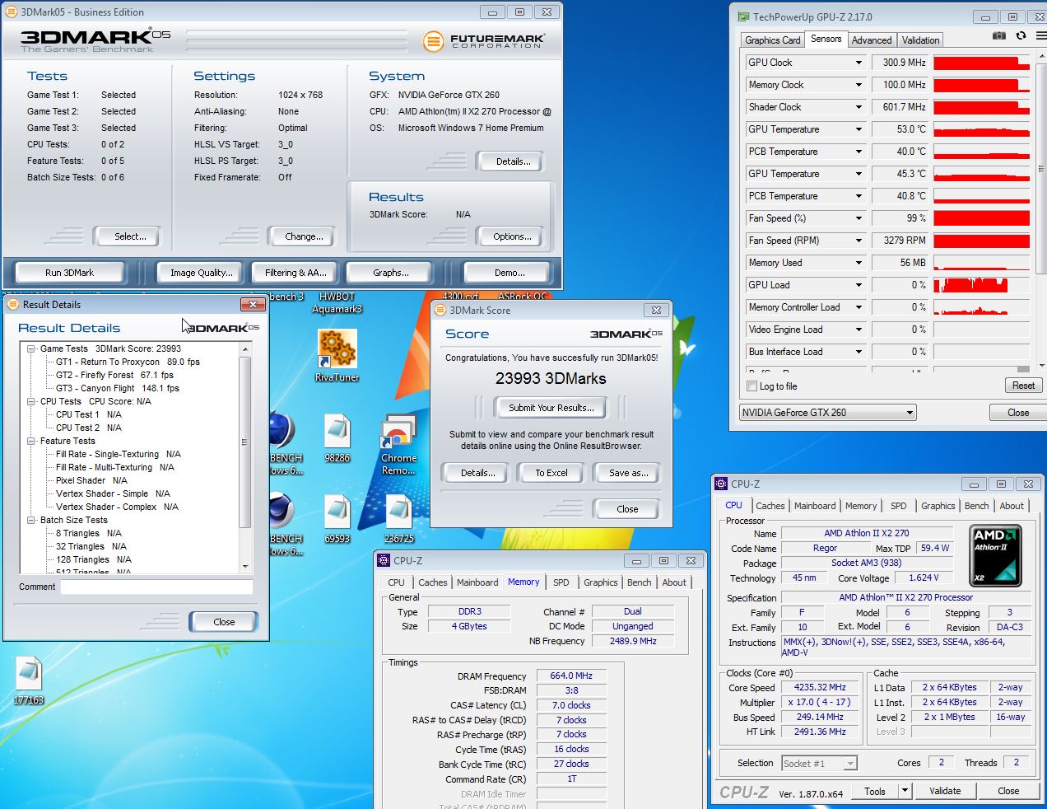Close the 3DMark Score dialog with X
Image resolution: width=1047 pixels, height=809 pixels.
(656, 310)
